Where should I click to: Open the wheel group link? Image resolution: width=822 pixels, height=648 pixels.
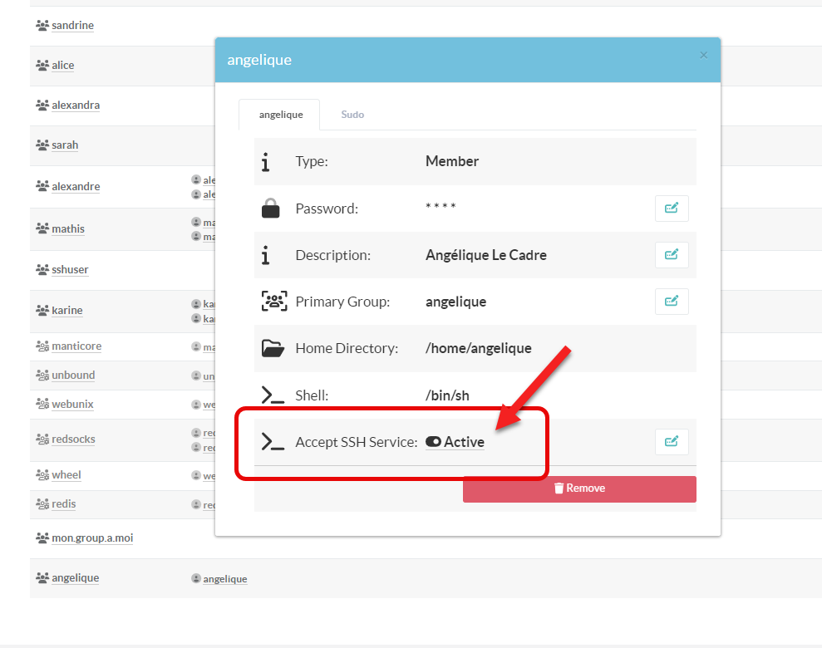pyautogui.click(x=66, y=475)
